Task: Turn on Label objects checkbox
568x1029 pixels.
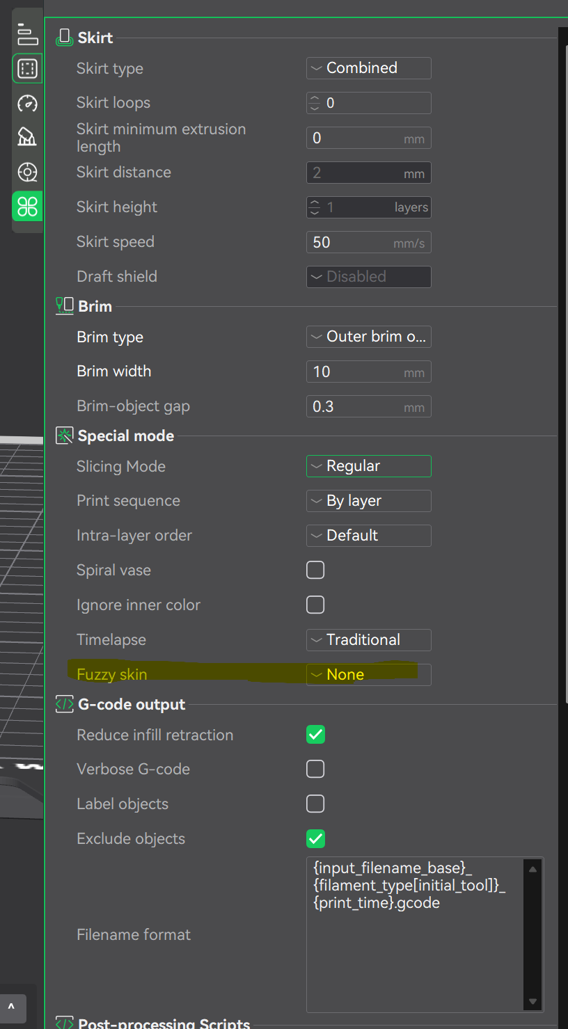Action: tap(315, 804)
